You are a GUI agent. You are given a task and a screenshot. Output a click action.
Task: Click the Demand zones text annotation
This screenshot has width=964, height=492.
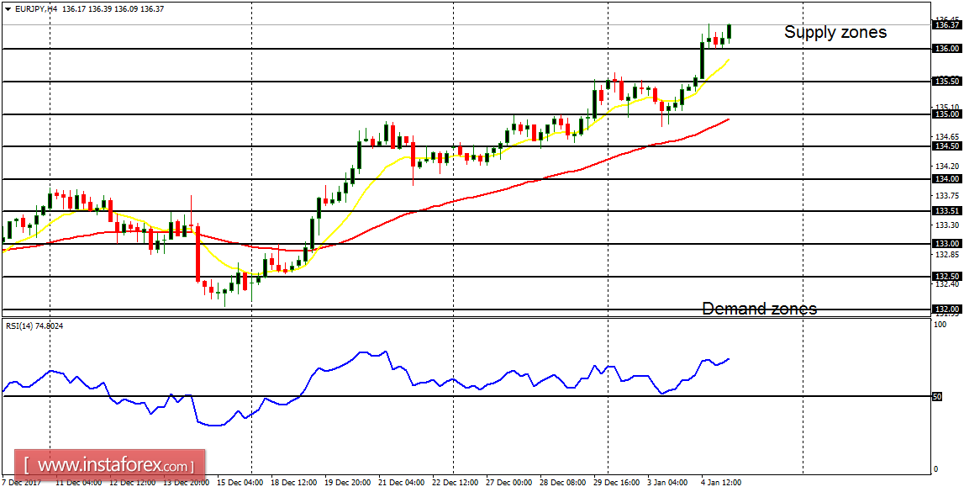761,309
